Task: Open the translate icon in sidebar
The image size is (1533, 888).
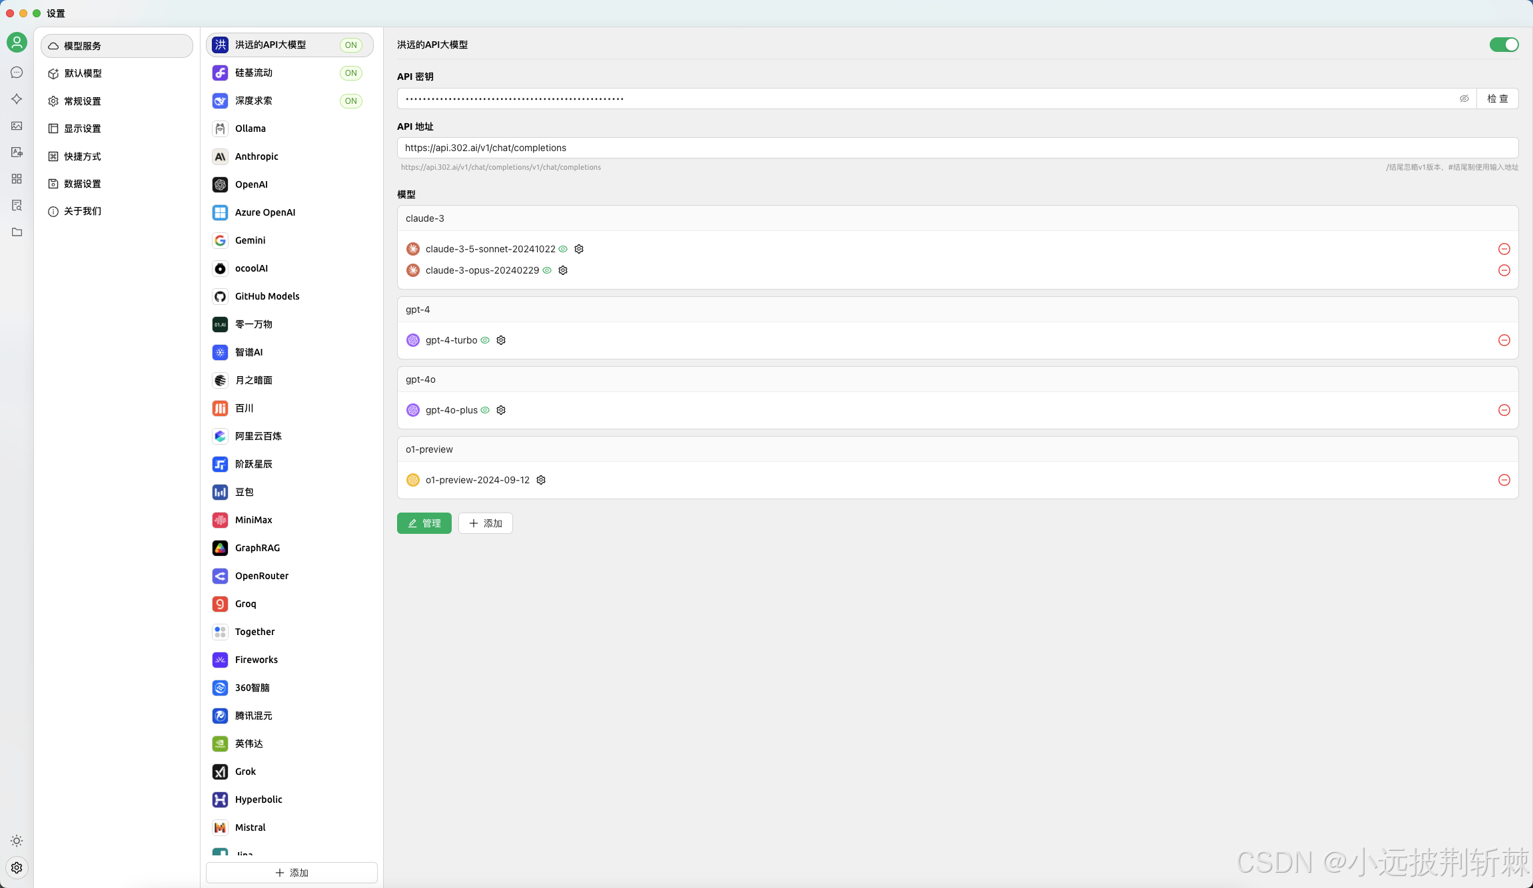Action: tap(17, 152)
